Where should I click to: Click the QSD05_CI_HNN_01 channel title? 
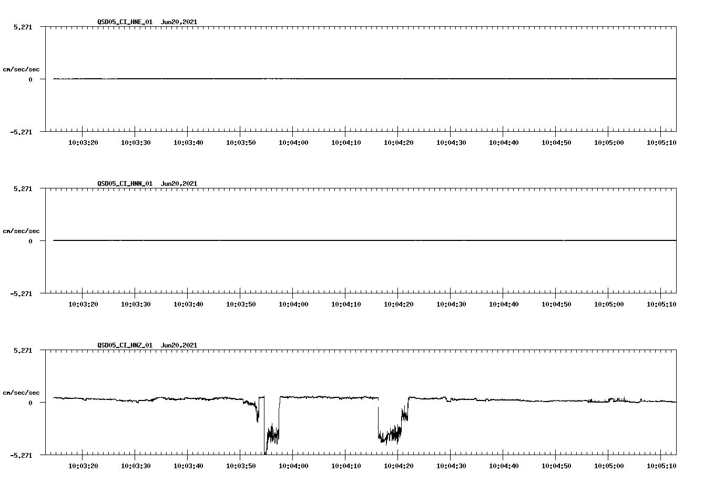125,184
